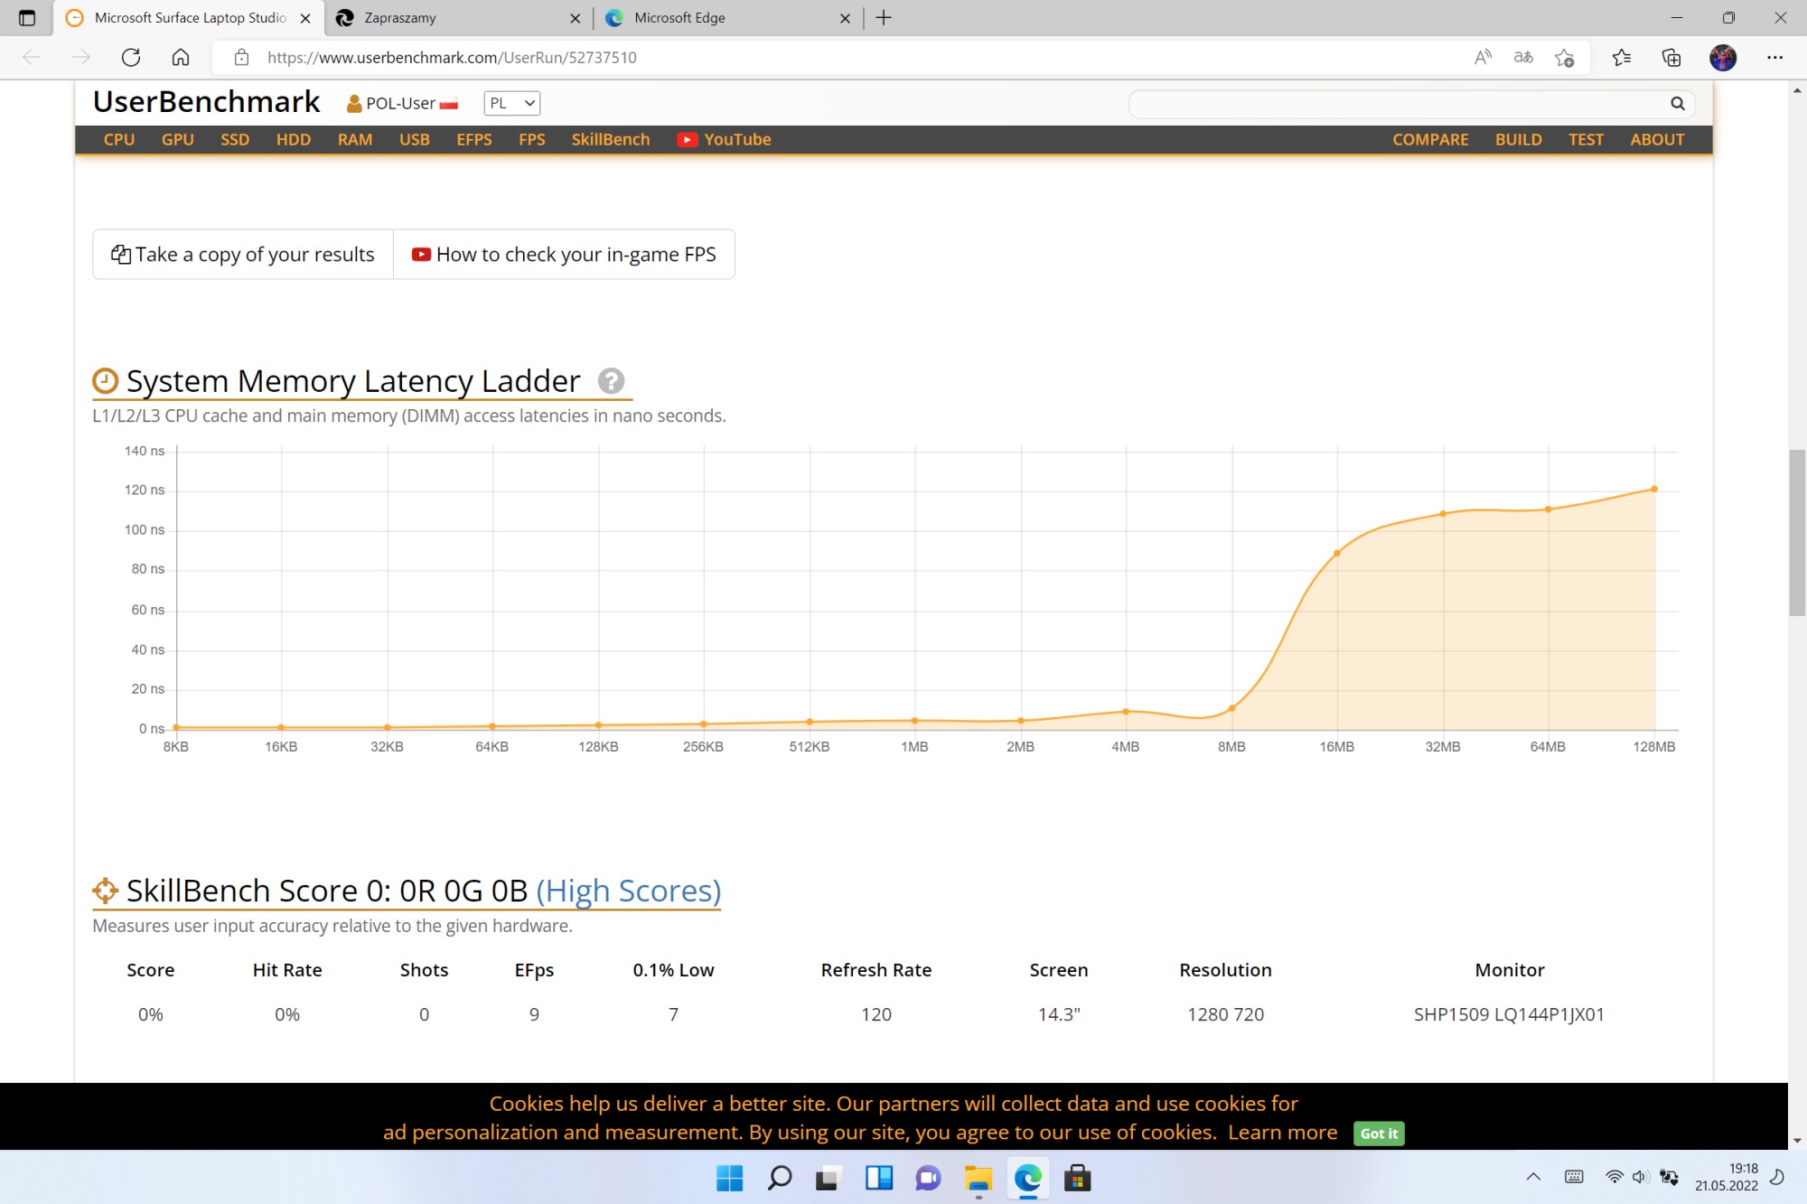Open the High Scores link
This screenshot has width=1807, height=1204.
click(628, 891)
